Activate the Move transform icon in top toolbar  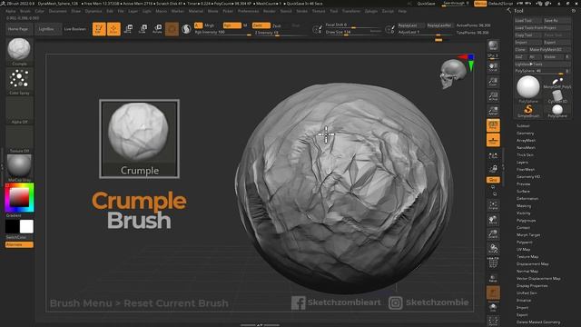click(x=128, y=29)
